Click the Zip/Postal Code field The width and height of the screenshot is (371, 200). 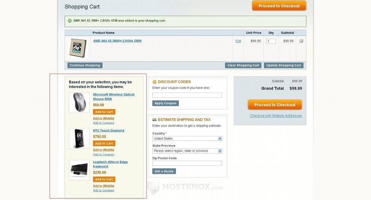click(x=187, y=163)
